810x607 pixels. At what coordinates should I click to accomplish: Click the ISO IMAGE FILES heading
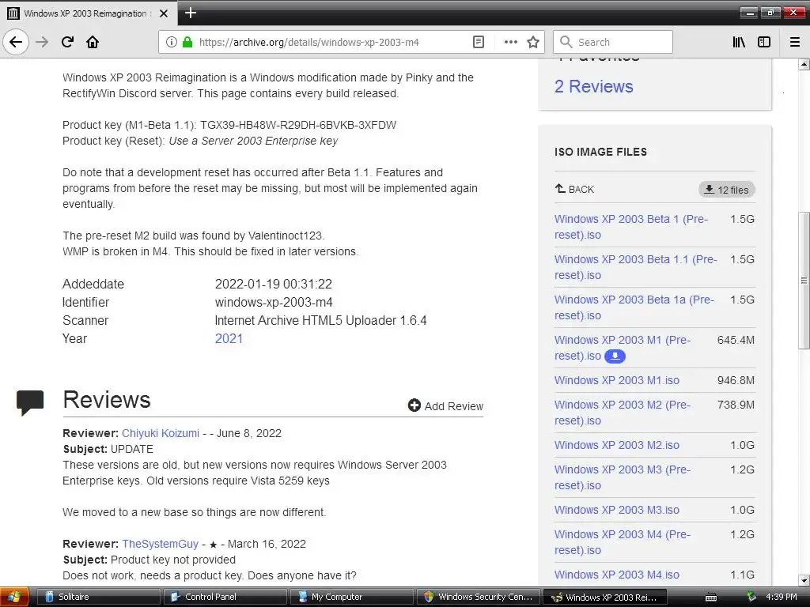[x=600, y=152]
